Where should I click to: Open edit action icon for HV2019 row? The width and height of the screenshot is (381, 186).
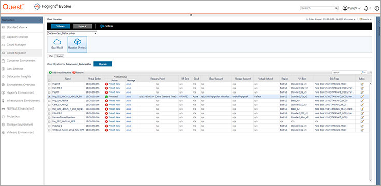coord(362,84)
